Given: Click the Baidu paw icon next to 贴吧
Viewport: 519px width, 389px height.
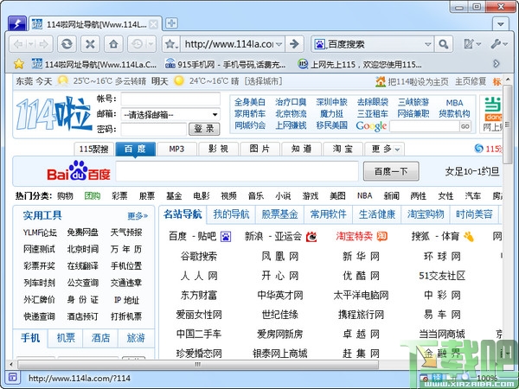Looking at the screenshot, I should (x=226, y=237).
